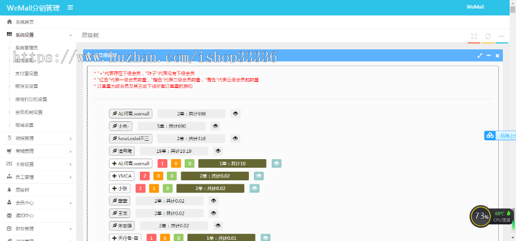Click the org-chart icon beside 员工管理
This screenshot has width=516, height=241.
coord(9,177)
